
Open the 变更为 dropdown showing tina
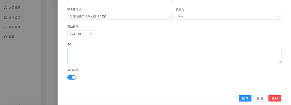(x=228, y=16)
